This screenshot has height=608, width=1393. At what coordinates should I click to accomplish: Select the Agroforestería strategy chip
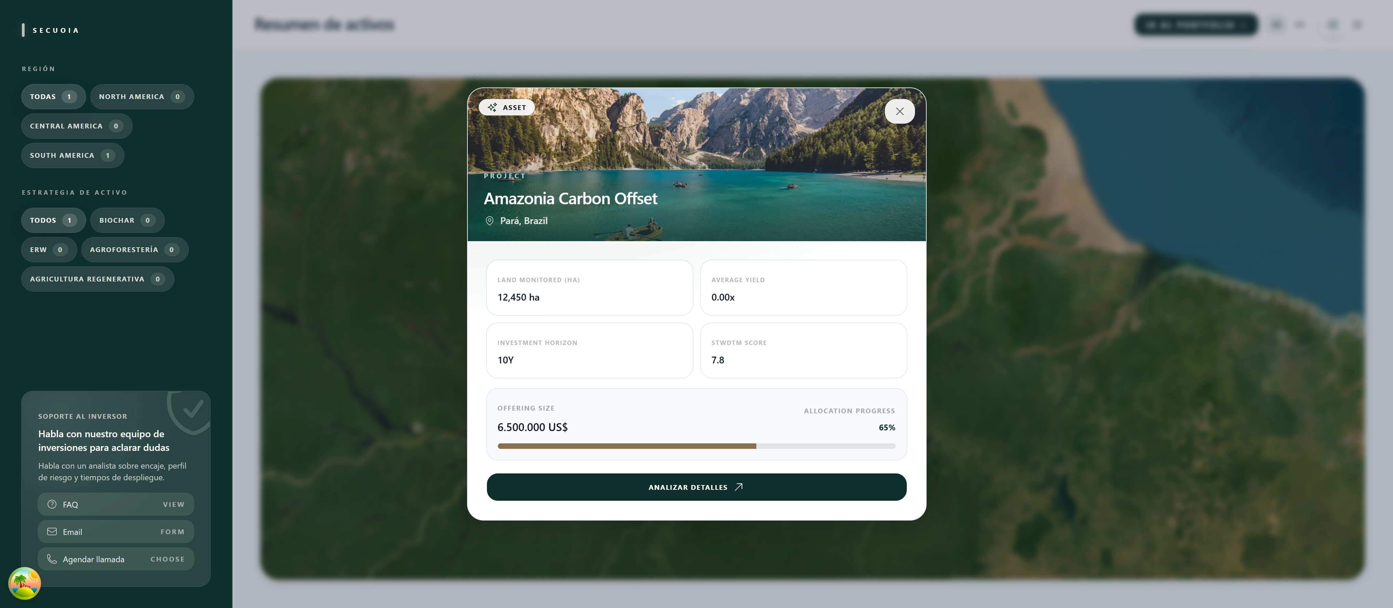135,250
